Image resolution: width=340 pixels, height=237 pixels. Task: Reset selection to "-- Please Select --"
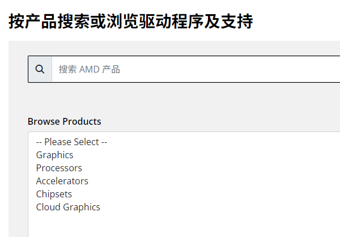(x=71, y=142)
